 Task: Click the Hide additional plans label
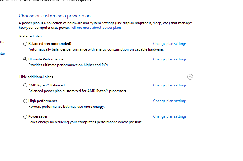36,77
